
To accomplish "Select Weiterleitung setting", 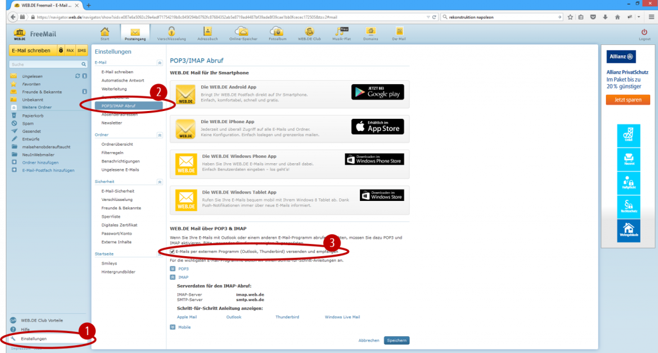I will 114,89.
